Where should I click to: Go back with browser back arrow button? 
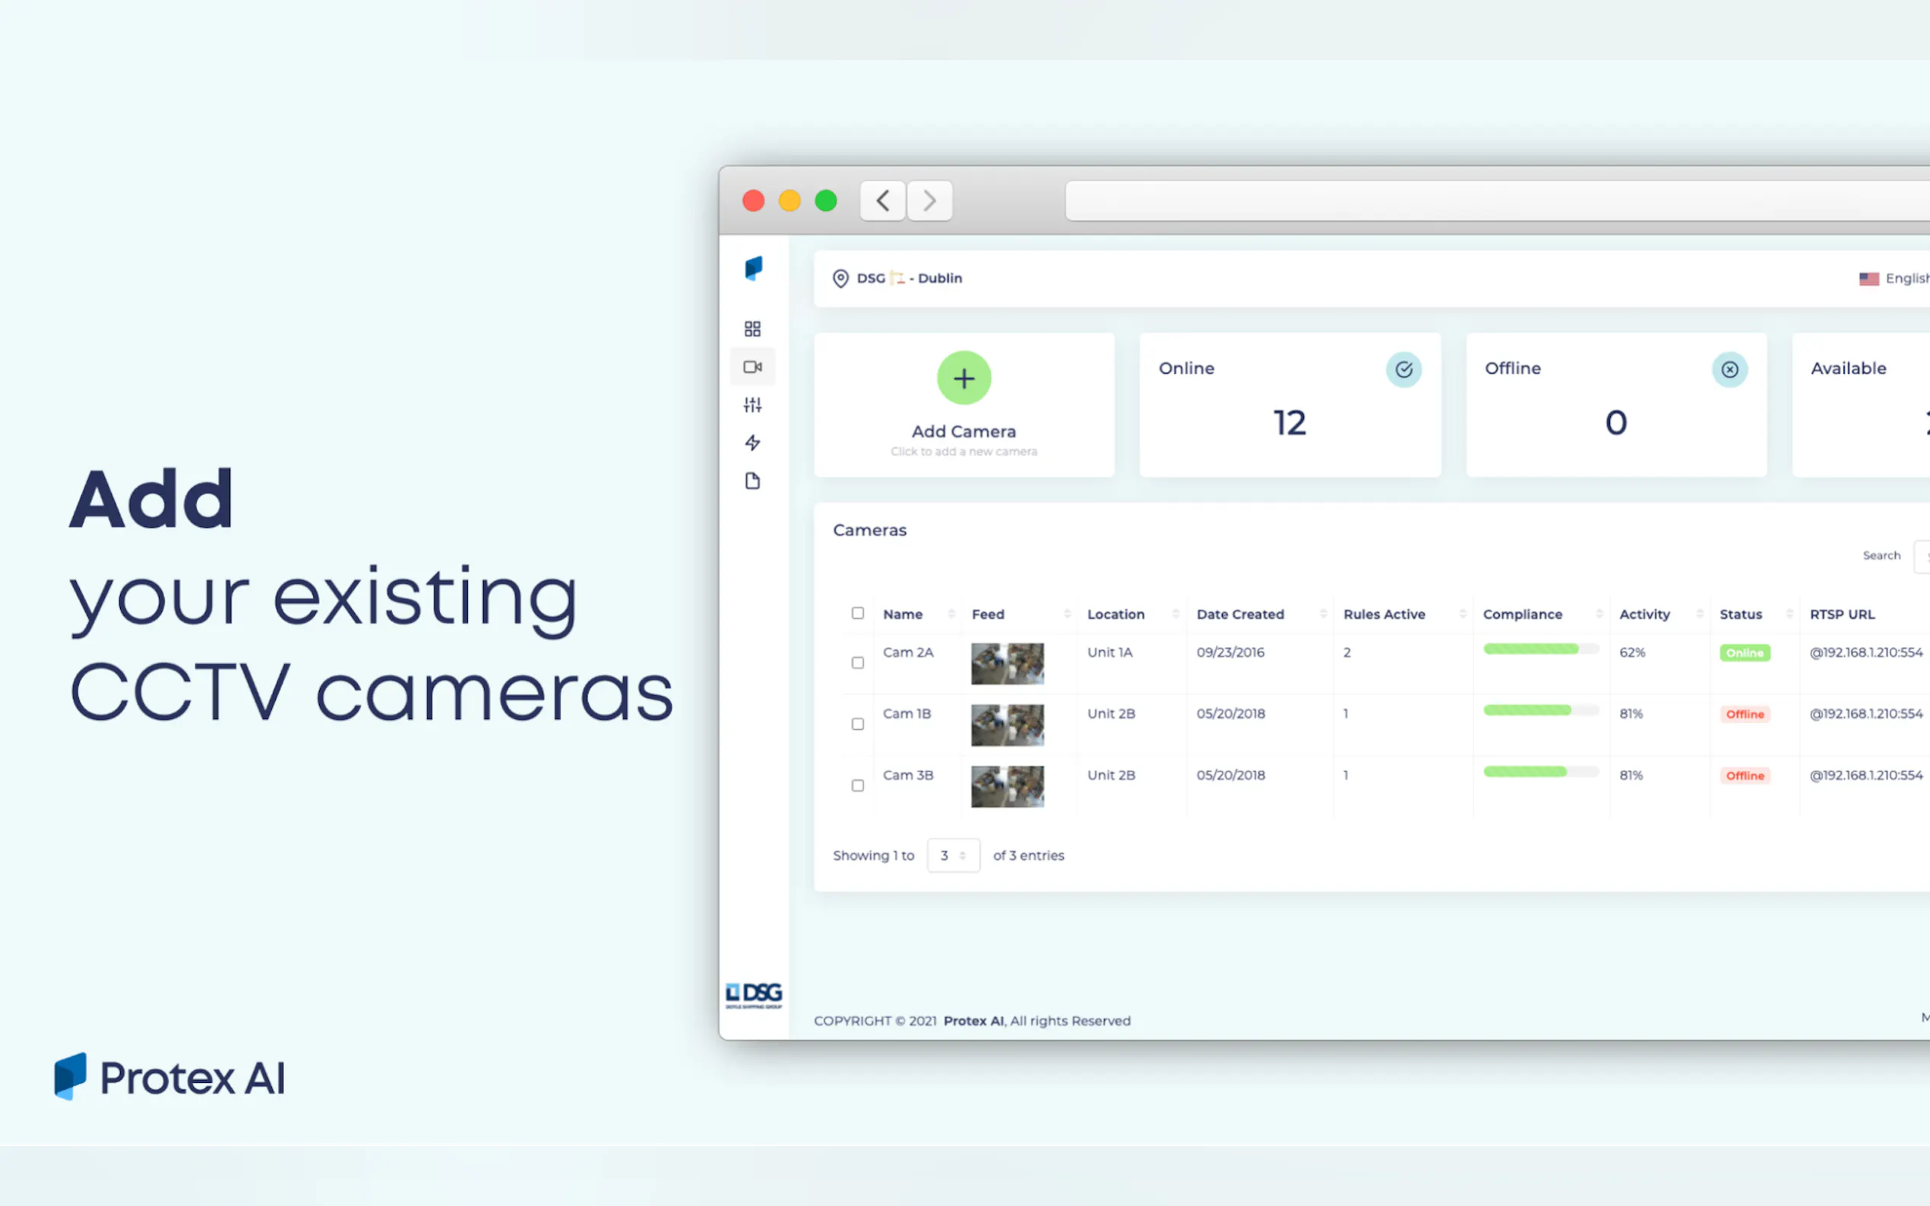click(x=881, y=200)
